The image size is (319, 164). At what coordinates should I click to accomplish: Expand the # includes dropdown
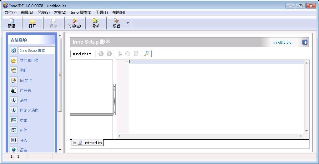(82, 54)
